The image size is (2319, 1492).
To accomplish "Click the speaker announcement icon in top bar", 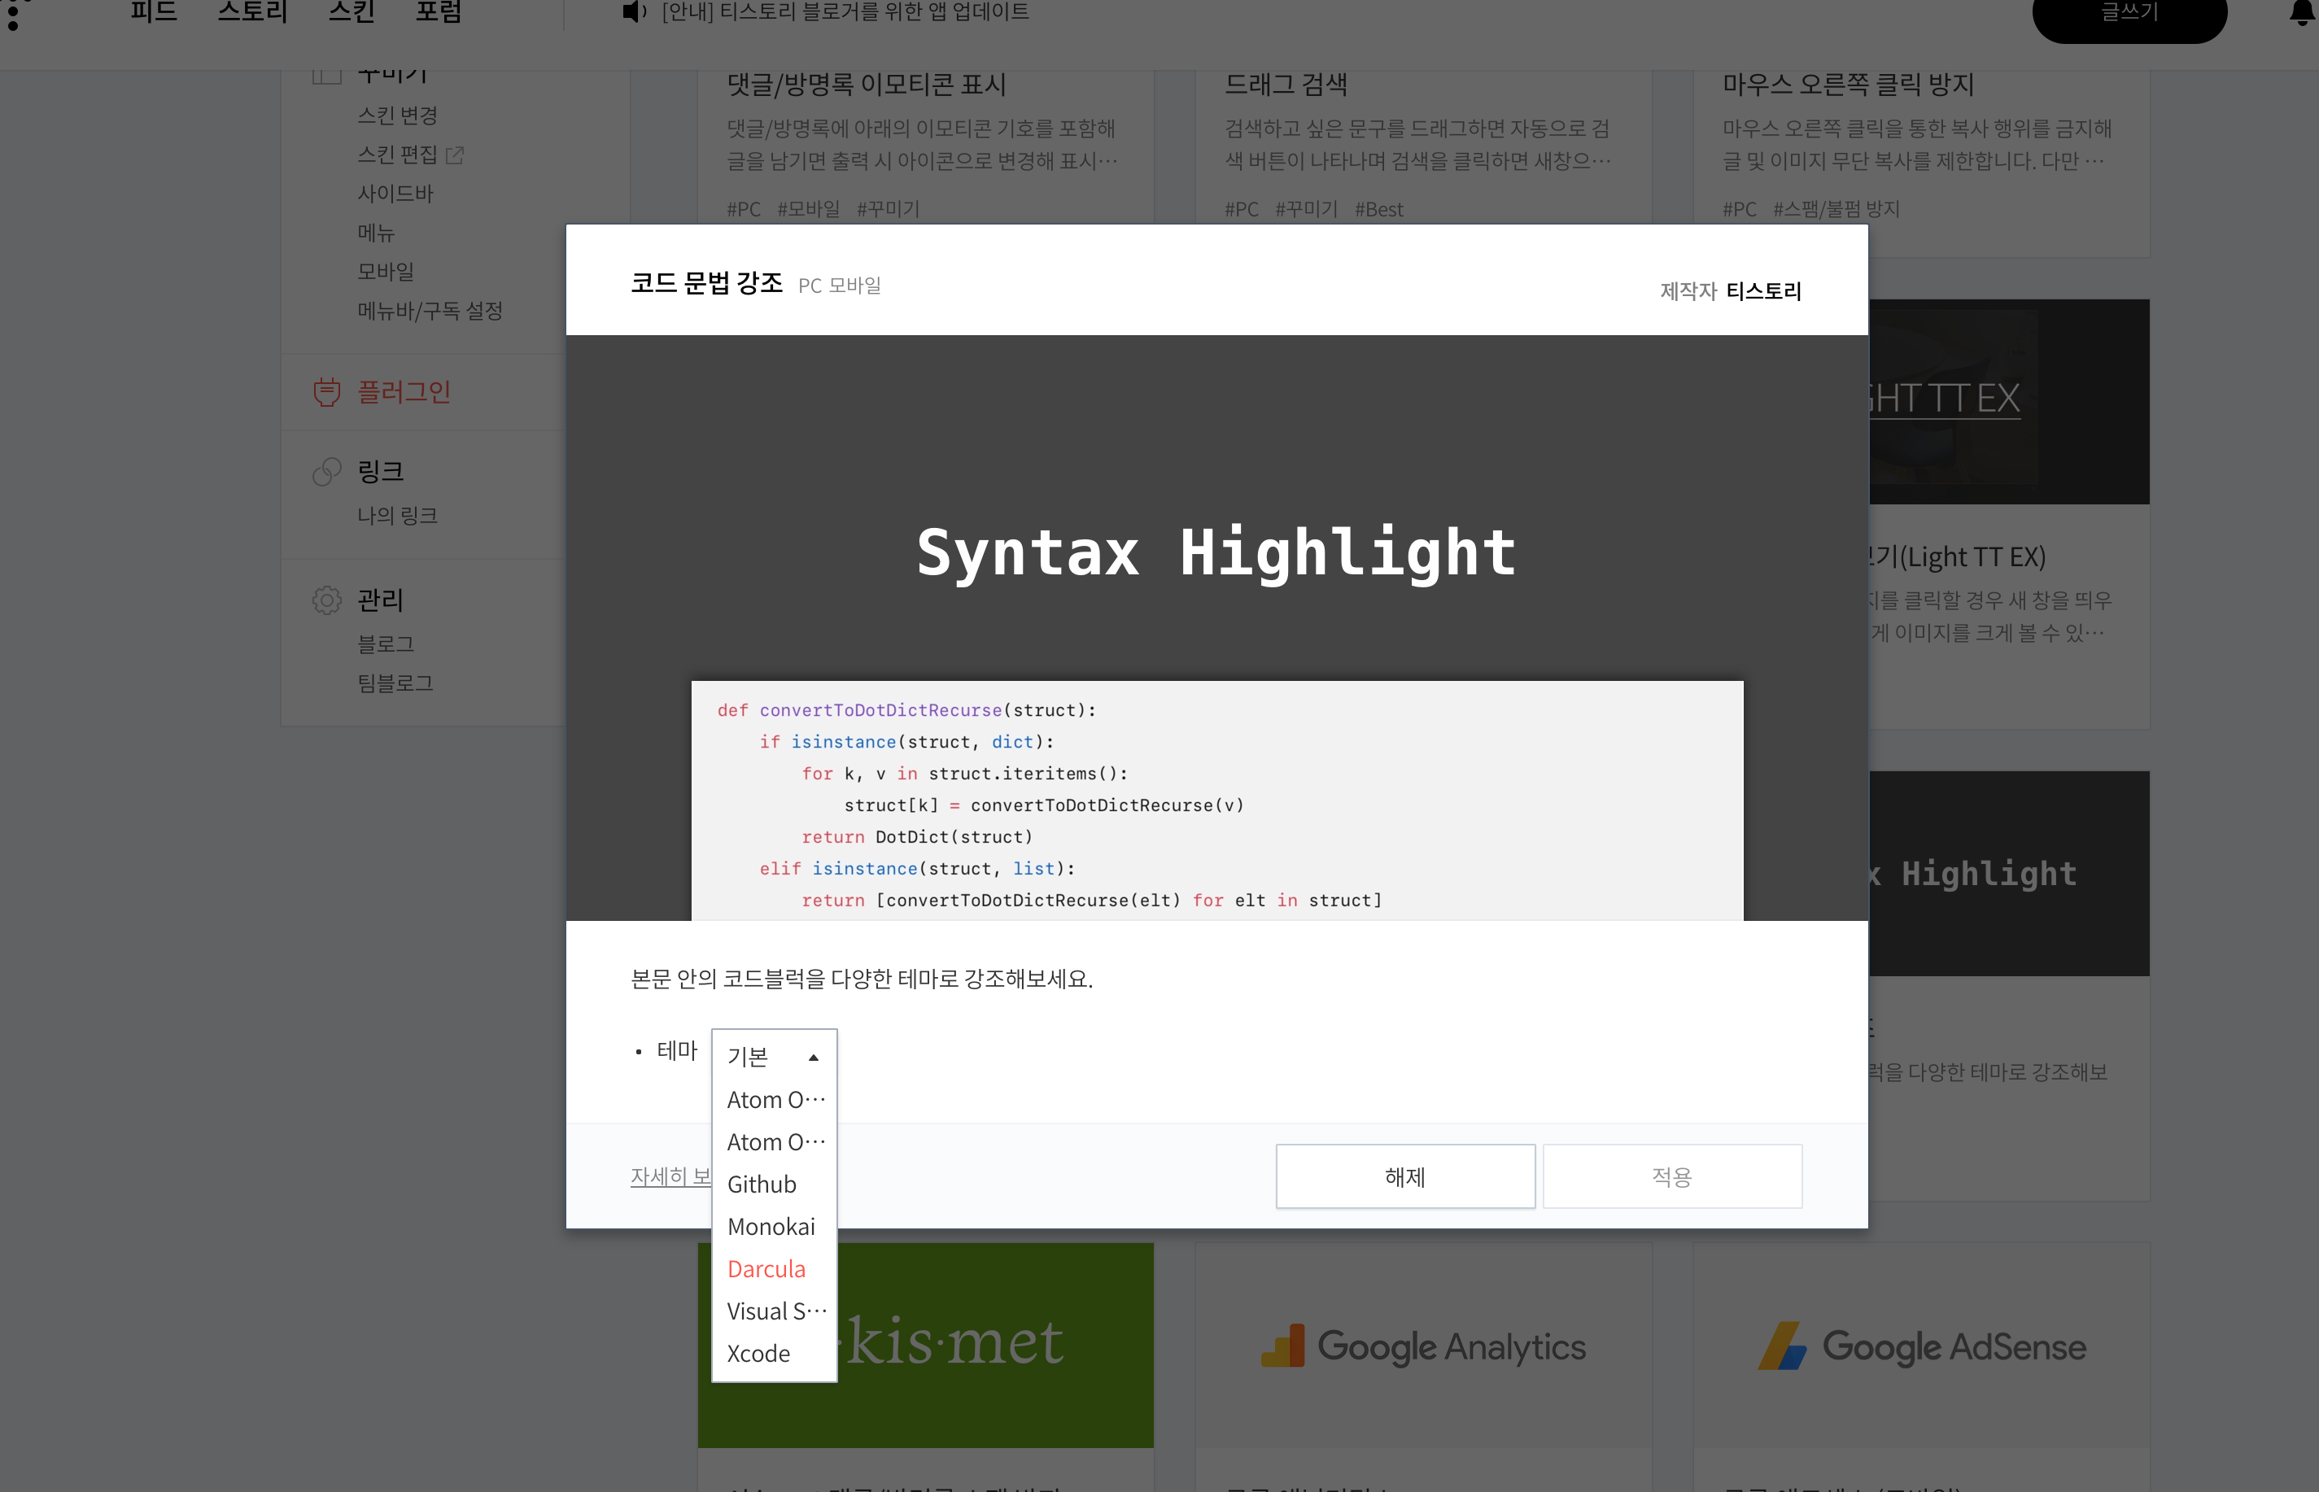I will point(634,11).
